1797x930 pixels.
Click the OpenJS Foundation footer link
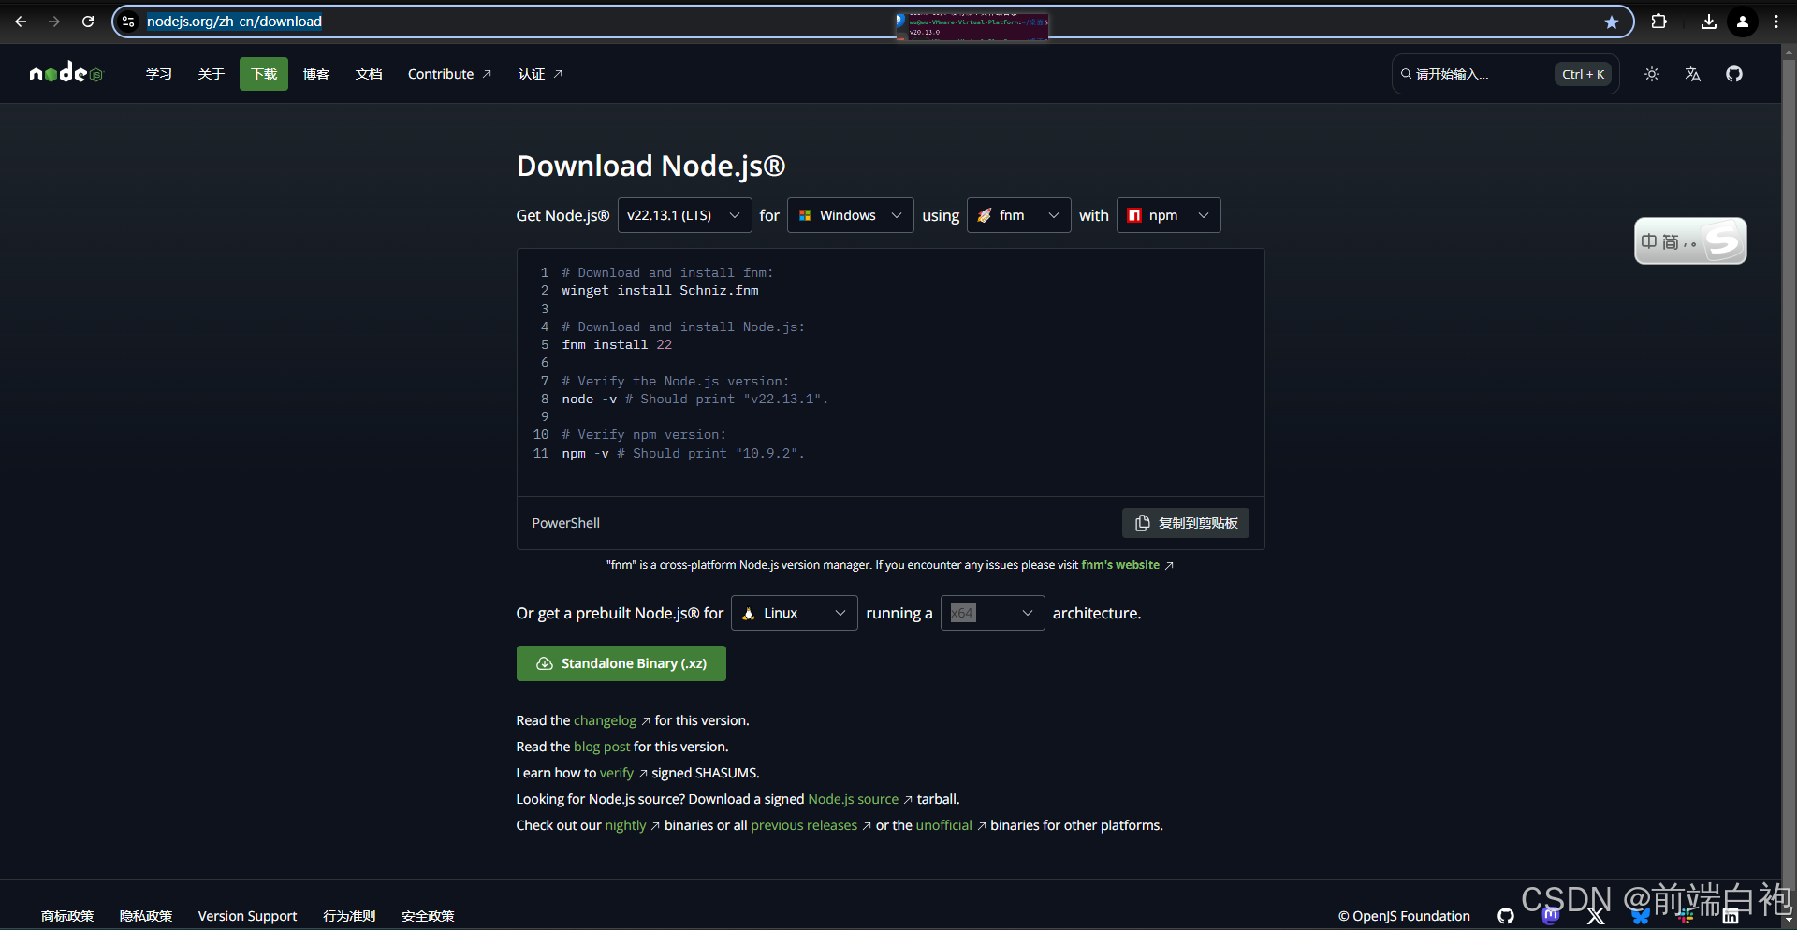(1404, 916)
